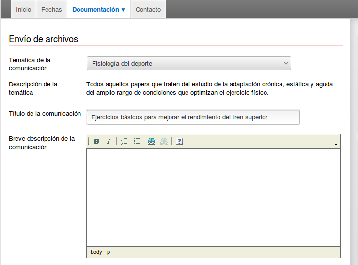Open the Inicio tab

click(24, 10)
